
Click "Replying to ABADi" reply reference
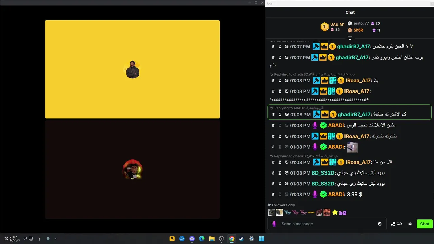297,108
